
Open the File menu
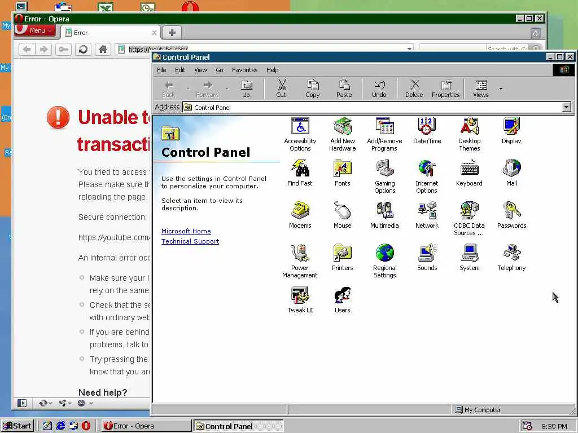(161, 70)
